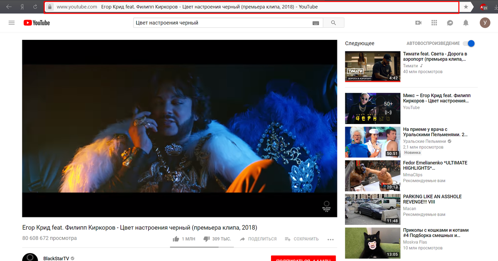This screenshot has width=498, height=261.
Task: Open Тимати Дорога в аэропорт thumbnail
Action: pyautogui.click(x=373, y=66)
